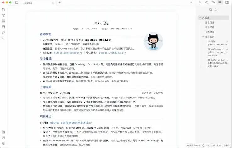Click the date range 2008.06 - 2008.08
This screenshot has height=148, width=232.
[x=152, y=93]
